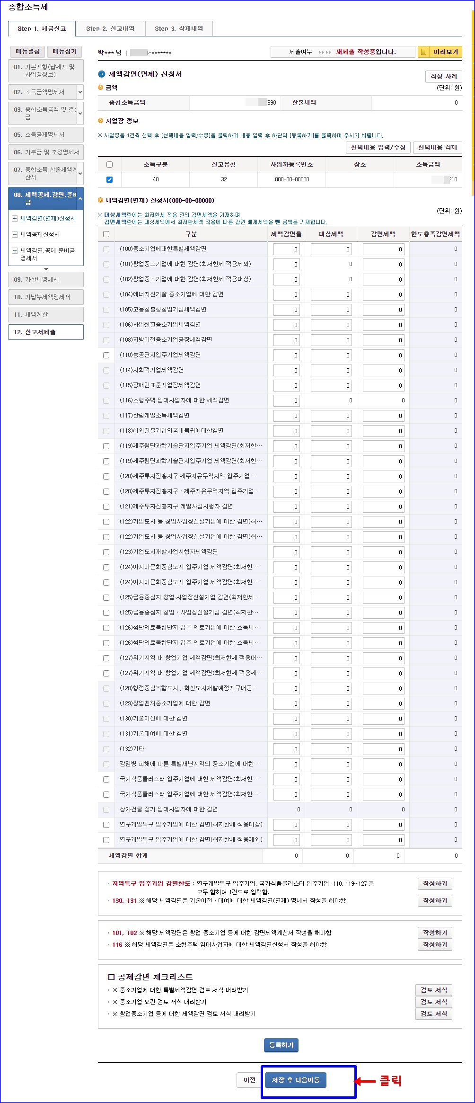Open 09. 가산세명세서 menu item
Screen dimensions: 475x1103
tap(46, 280)
